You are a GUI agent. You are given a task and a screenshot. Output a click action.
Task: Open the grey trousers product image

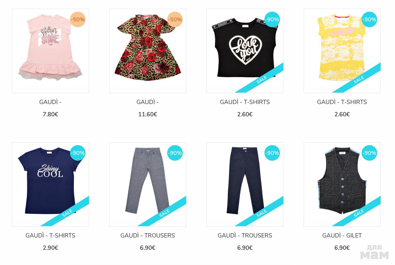pos(148,184)
